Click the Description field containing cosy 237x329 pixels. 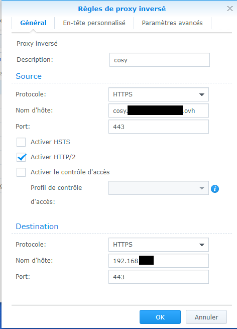160,60
